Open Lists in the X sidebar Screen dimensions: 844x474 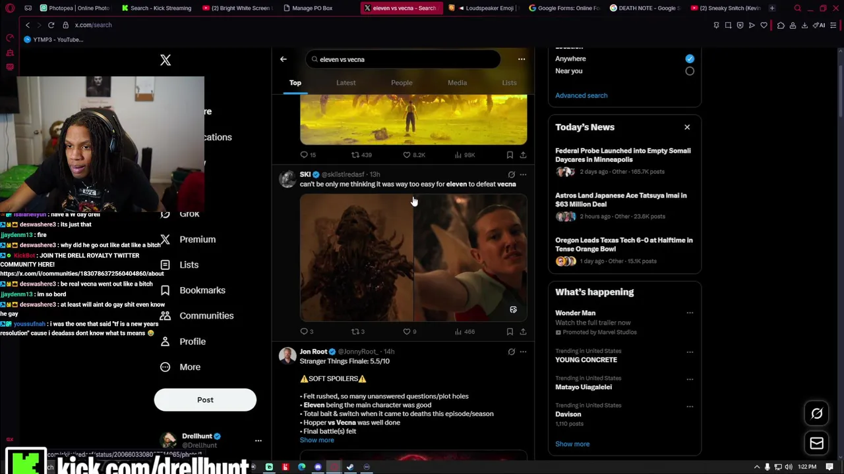[179, 265]
